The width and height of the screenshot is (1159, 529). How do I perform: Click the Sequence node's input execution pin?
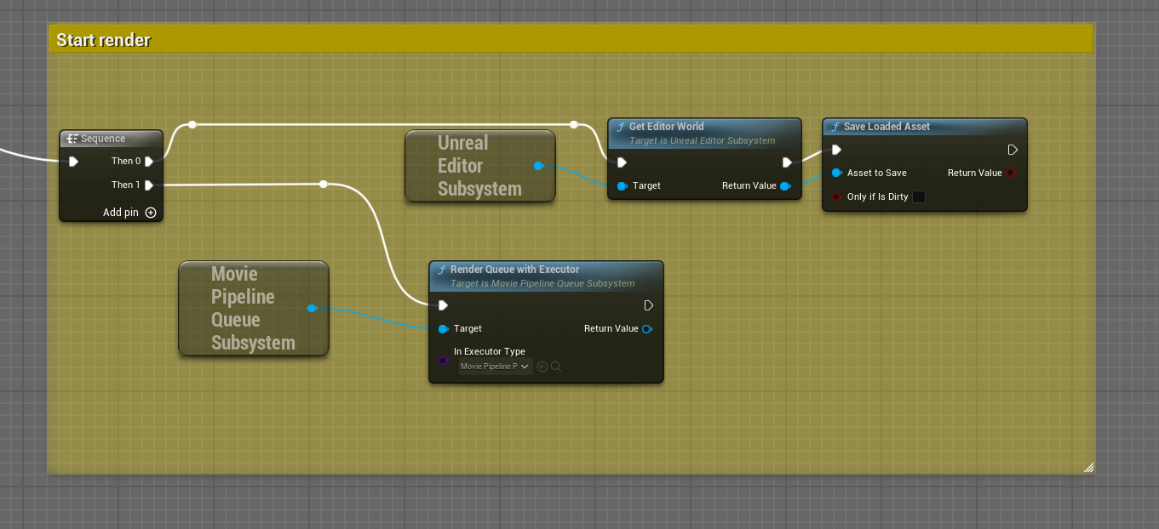point(73,161)
